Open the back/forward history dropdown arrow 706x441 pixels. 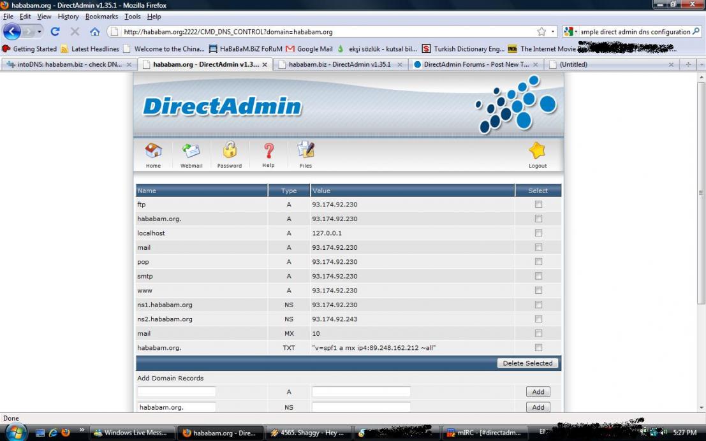(40, 31)
